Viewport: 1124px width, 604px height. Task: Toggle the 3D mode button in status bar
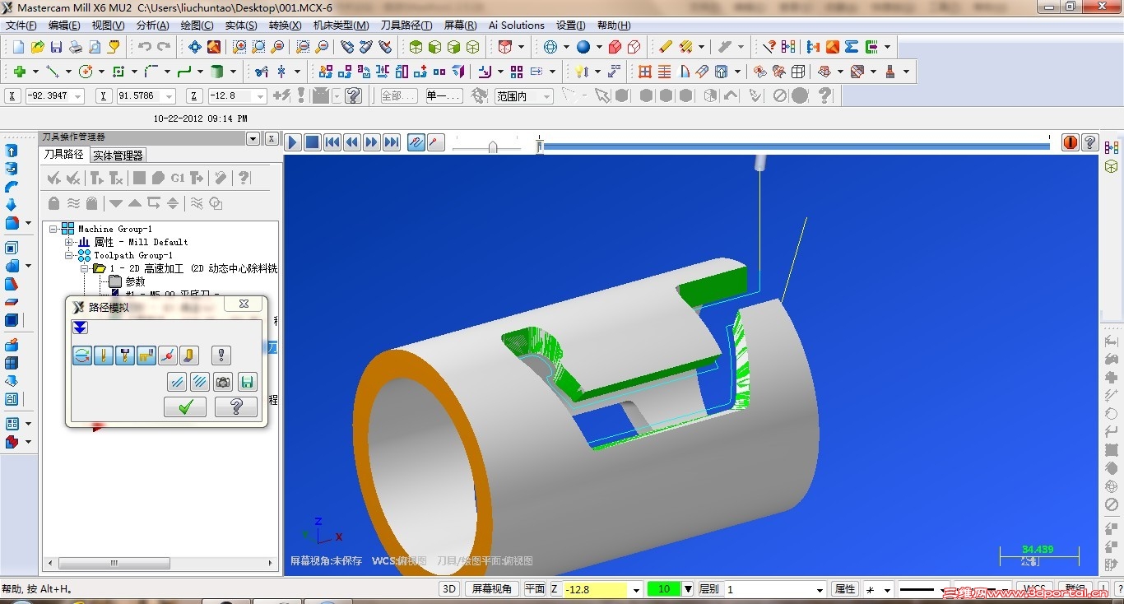click(x=449, y=589)
